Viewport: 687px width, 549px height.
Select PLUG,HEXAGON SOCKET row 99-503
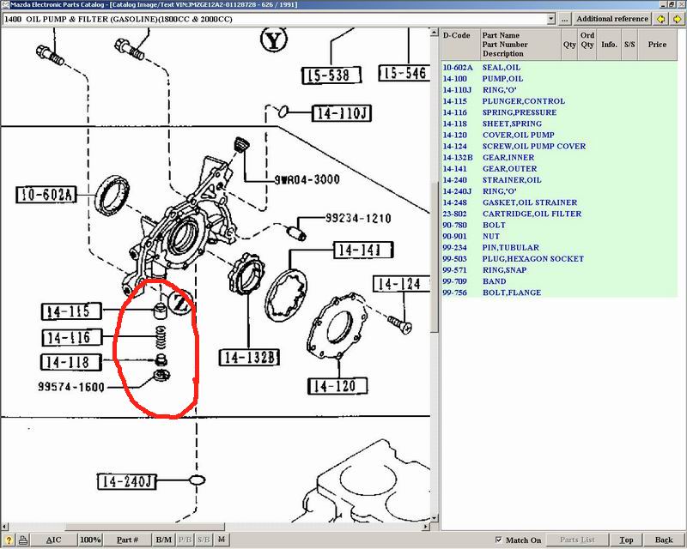[560, 259]
